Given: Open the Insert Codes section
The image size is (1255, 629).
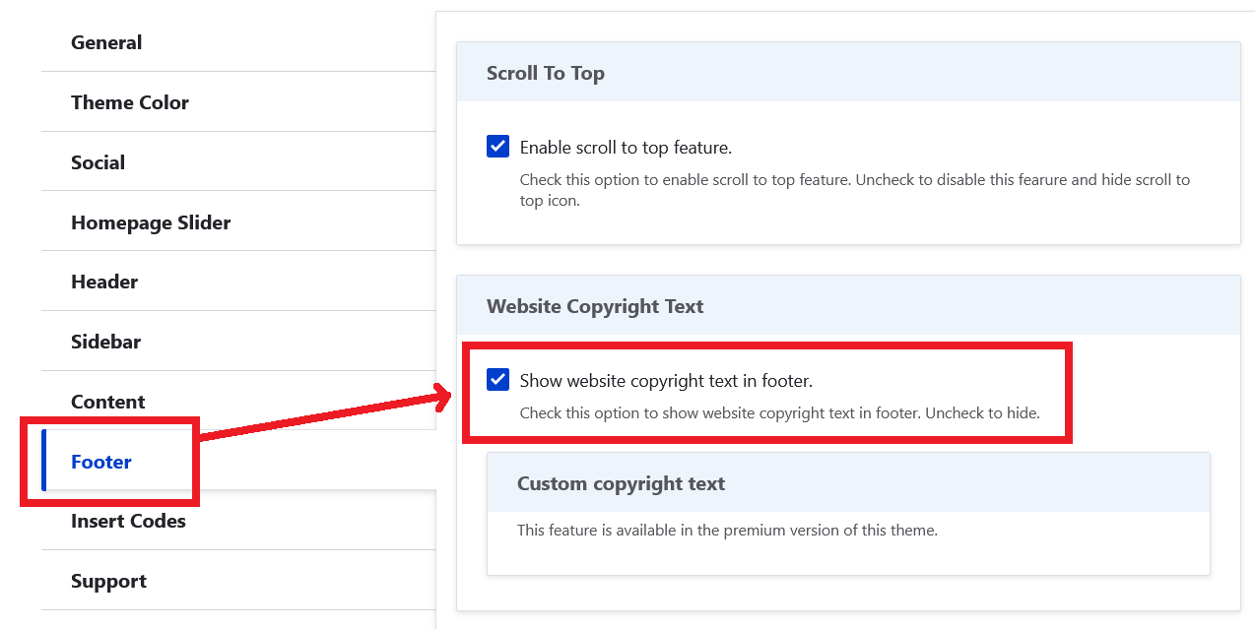Looking at the screenshot, I should tap(128, 521).
